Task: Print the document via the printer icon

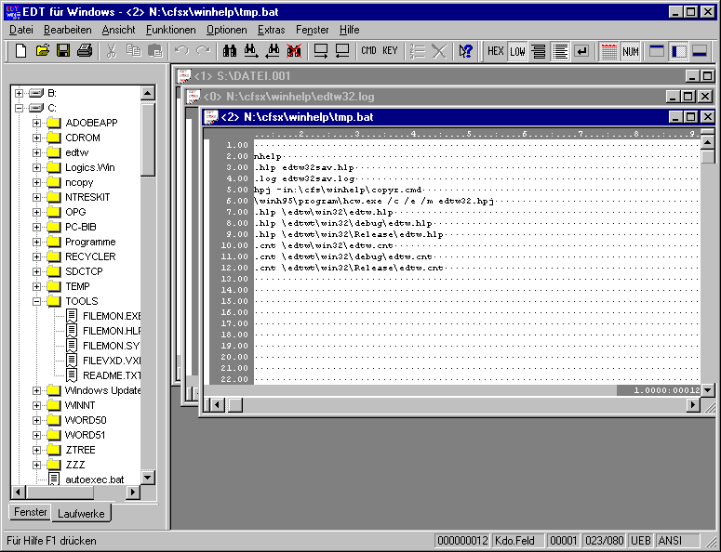Action: (85, 51)
